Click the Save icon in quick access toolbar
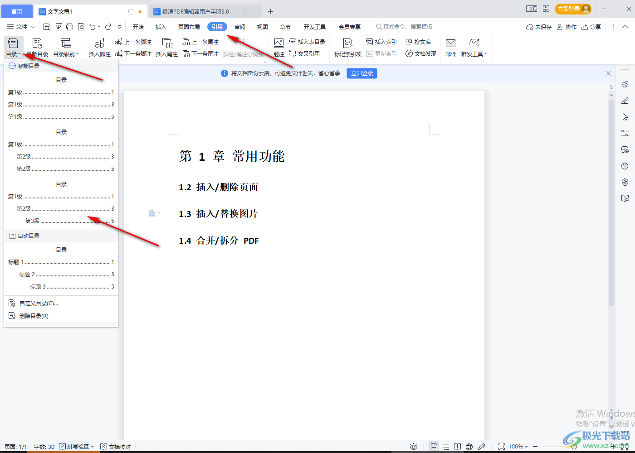The image size is (635, 453). 47,27
